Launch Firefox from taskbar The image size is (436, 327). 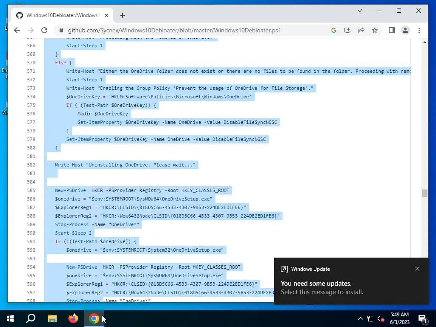(73, 318)
